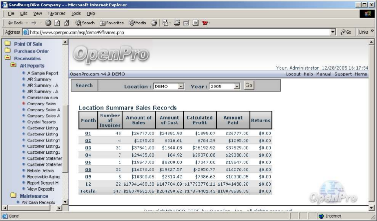
Task: Click sidebar scrollbar down arrow
Action: (65, 202)
